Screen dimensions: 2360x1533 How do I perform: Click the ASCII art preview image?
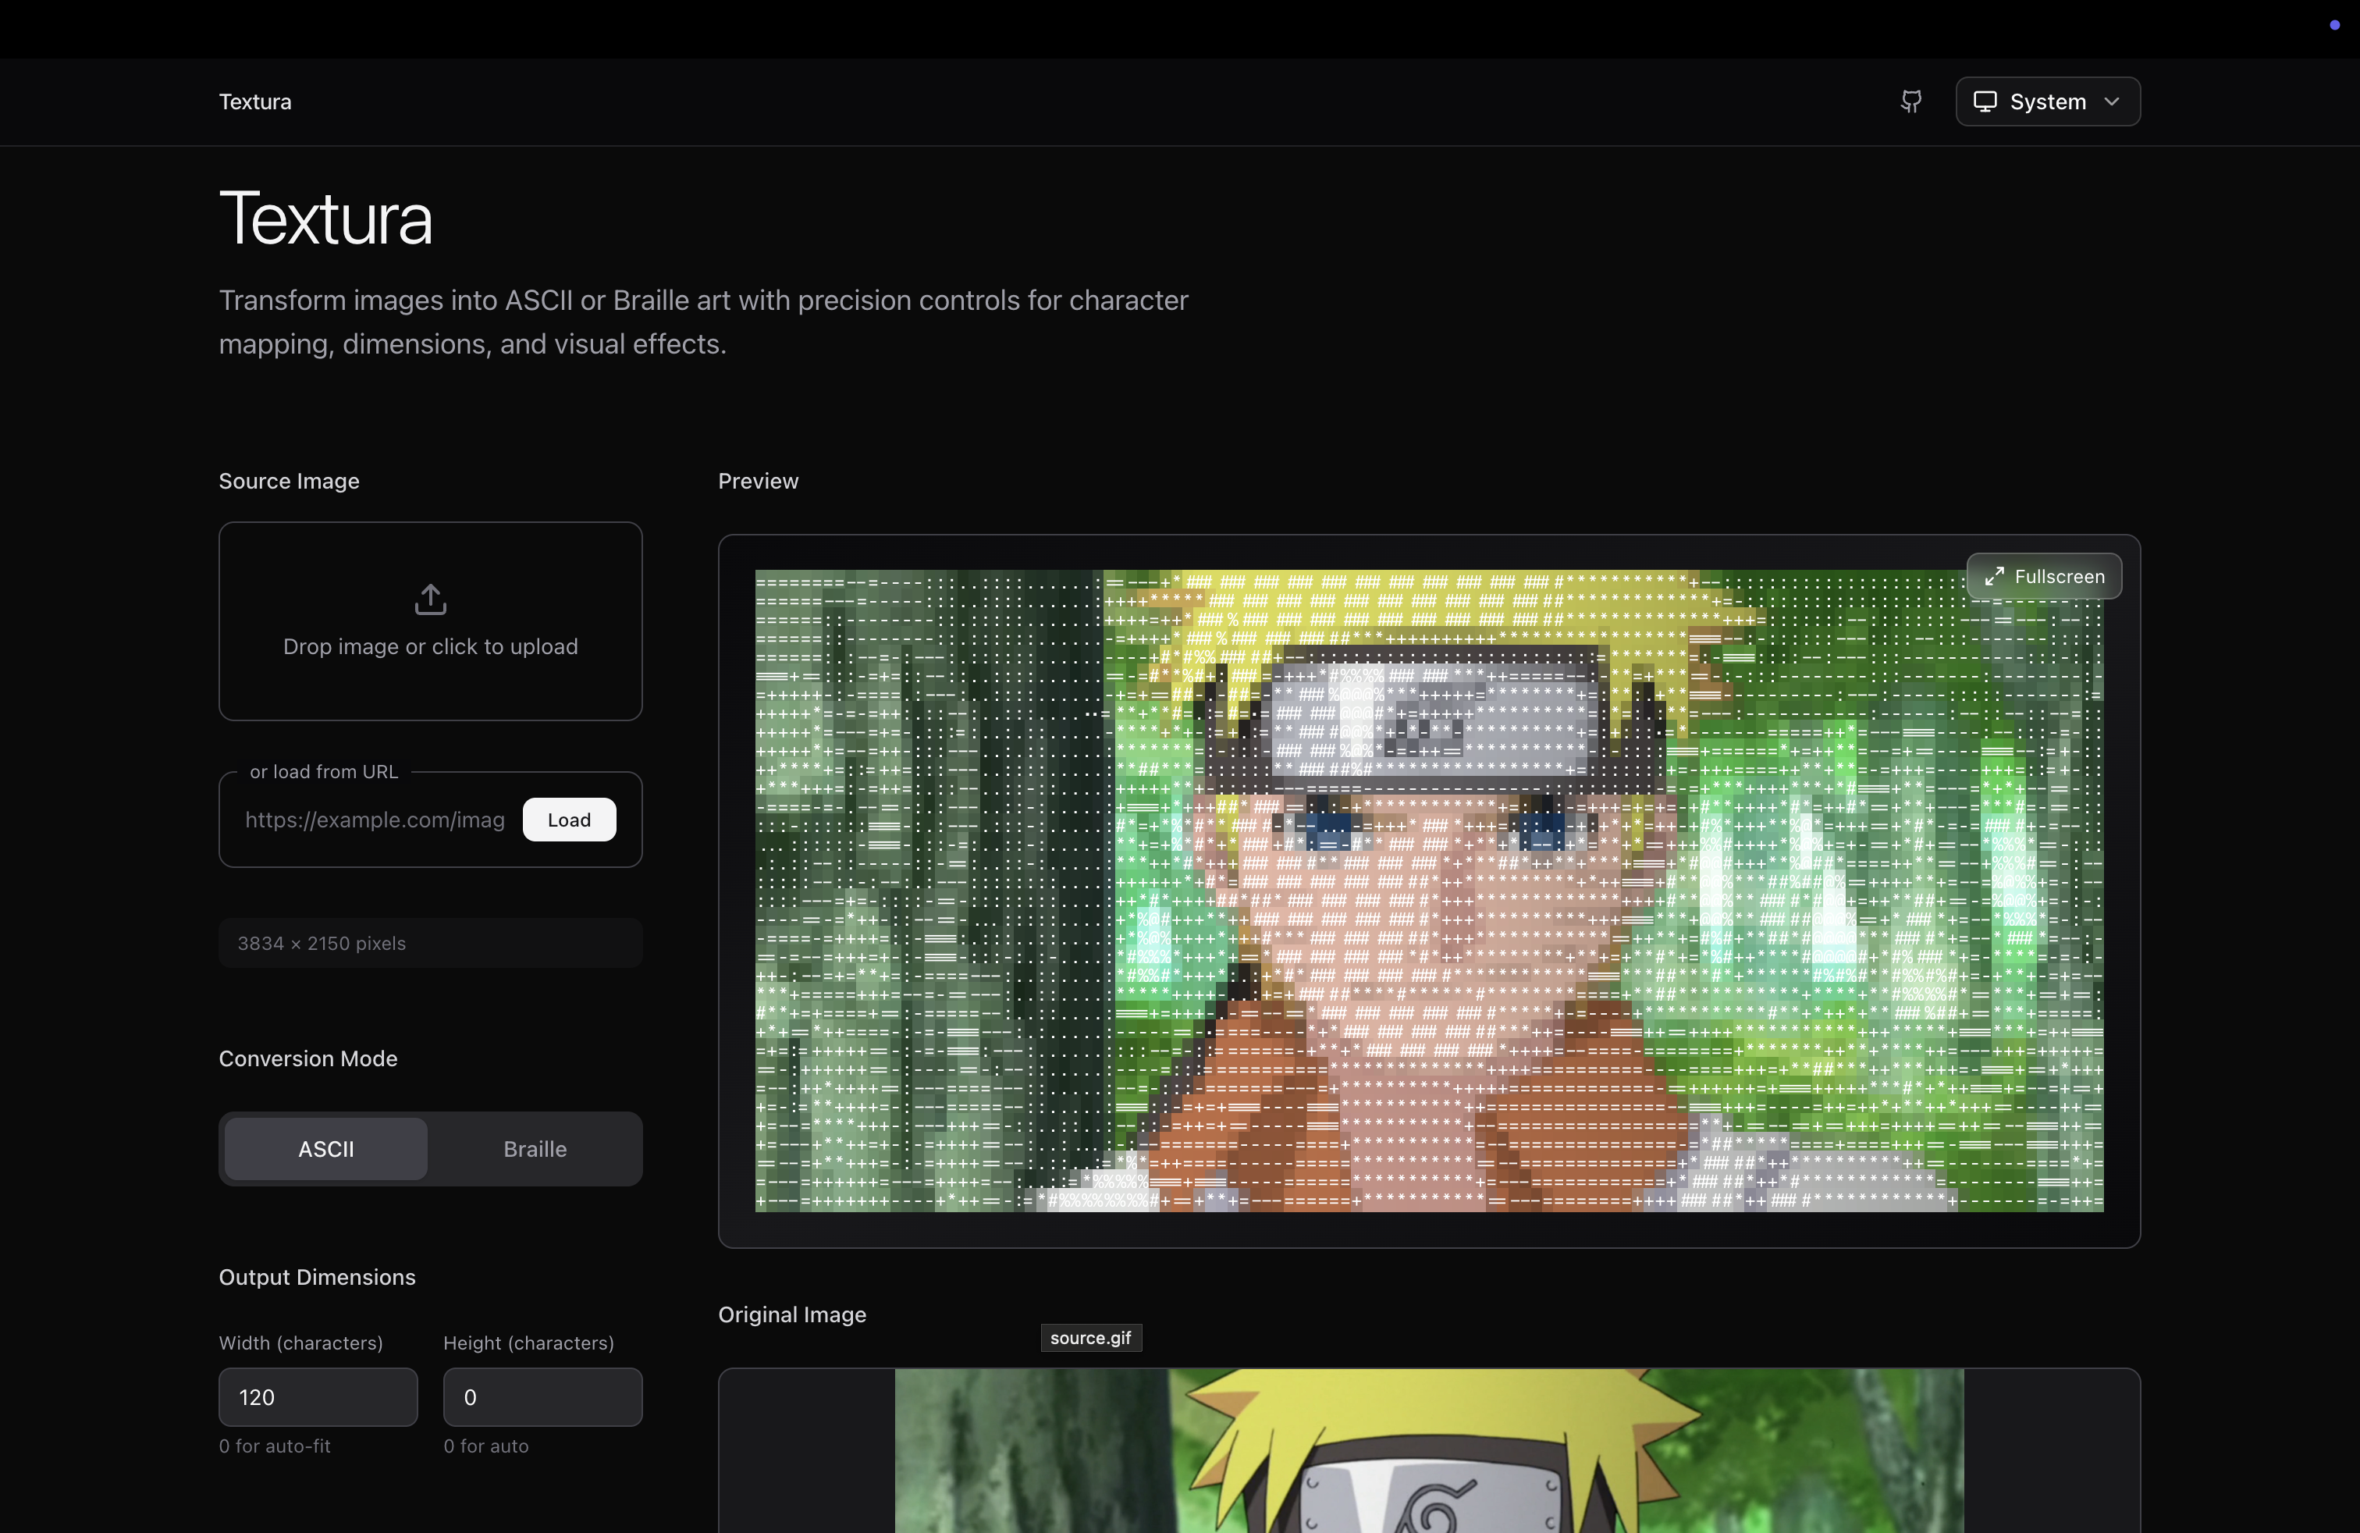coord(1429,891)
